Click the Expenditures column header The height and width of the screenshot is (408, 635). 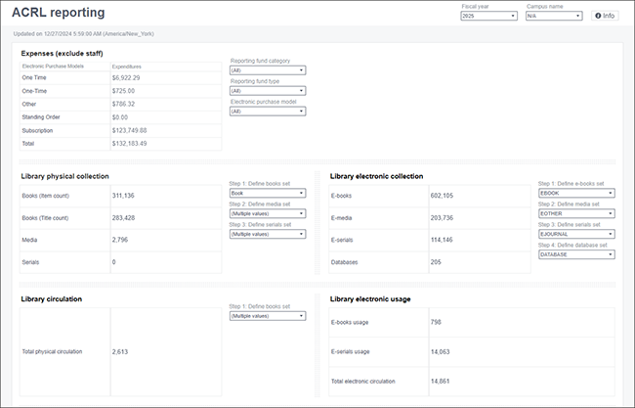point(127,67)
